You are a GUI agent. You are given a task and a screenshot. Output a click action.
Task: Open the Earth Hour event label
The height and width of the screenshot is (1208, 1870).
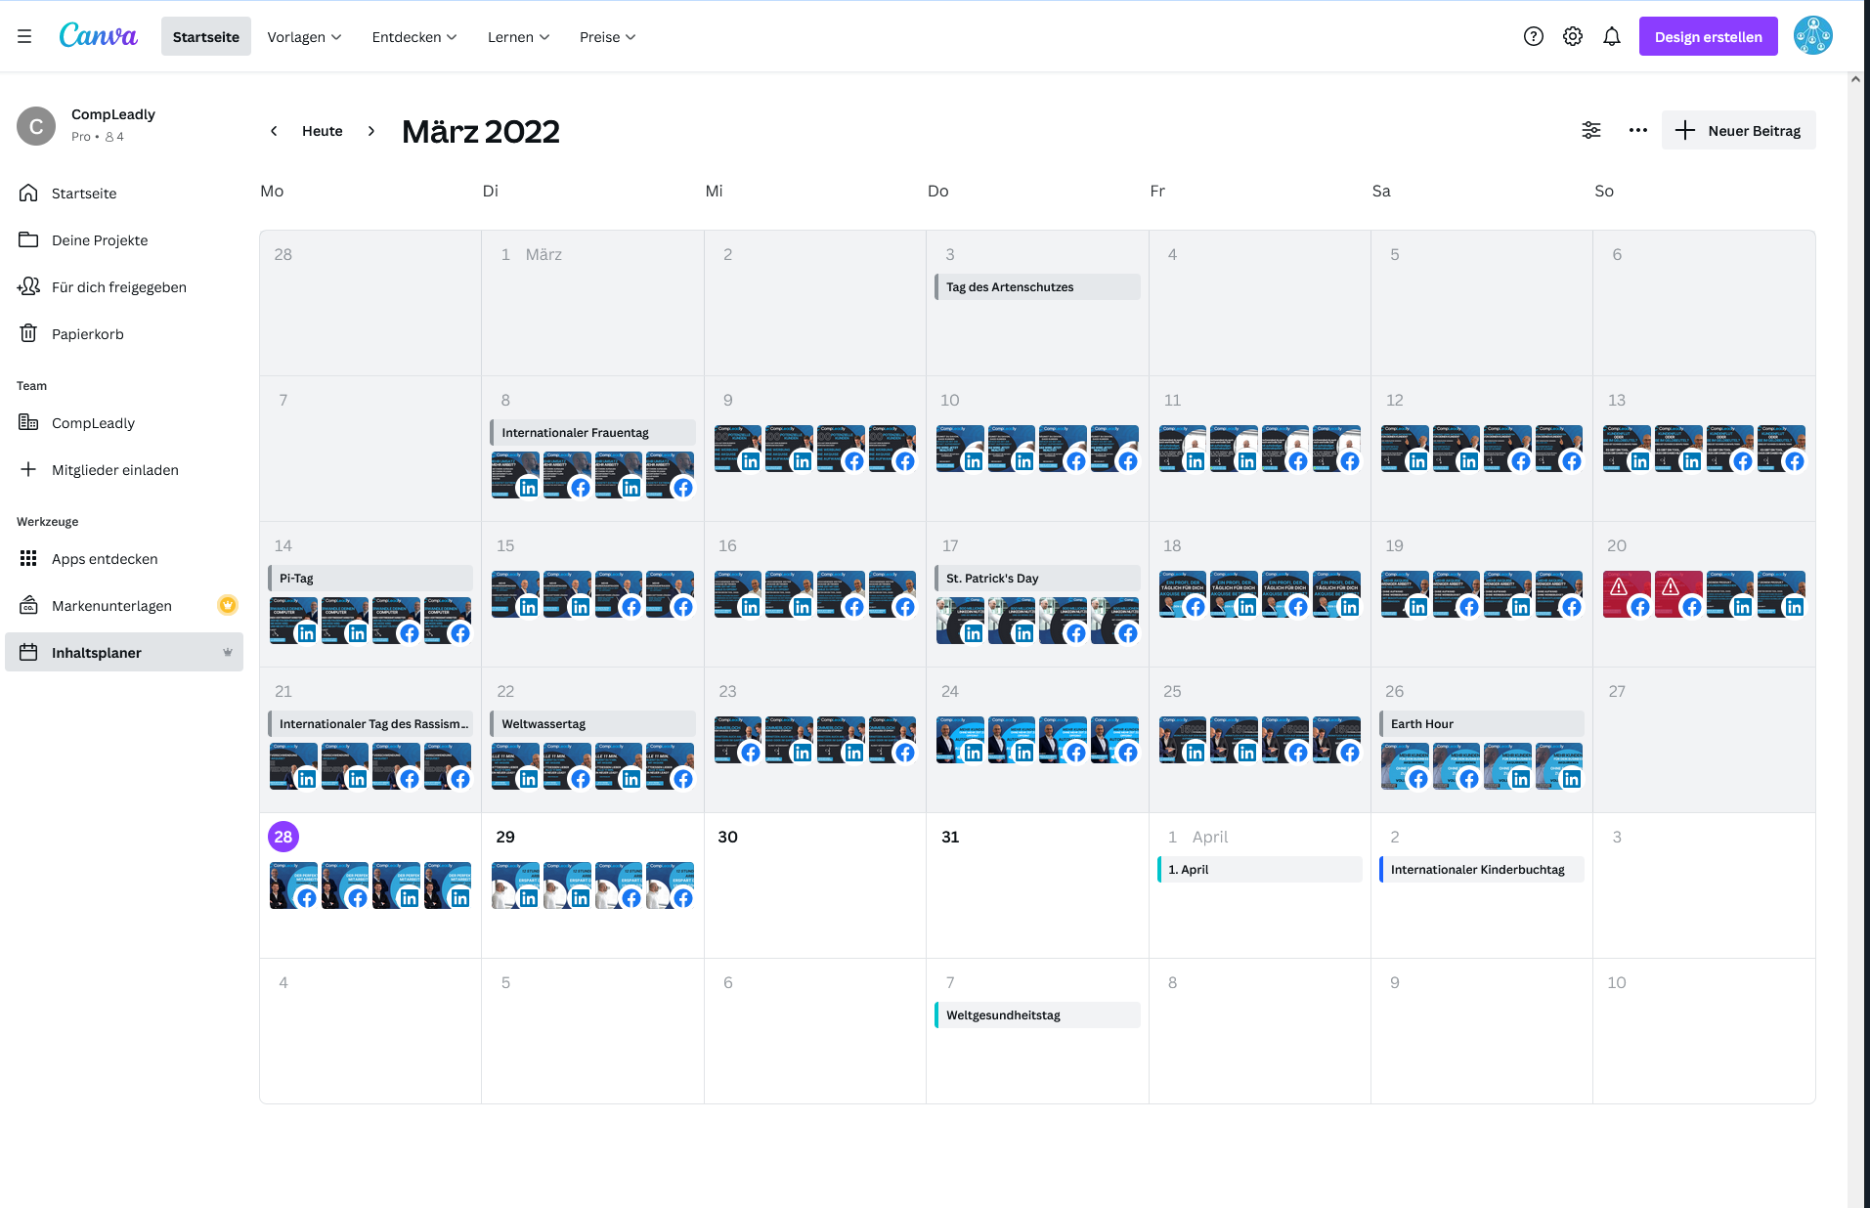pyautogui.click(x=1481, y=724)
